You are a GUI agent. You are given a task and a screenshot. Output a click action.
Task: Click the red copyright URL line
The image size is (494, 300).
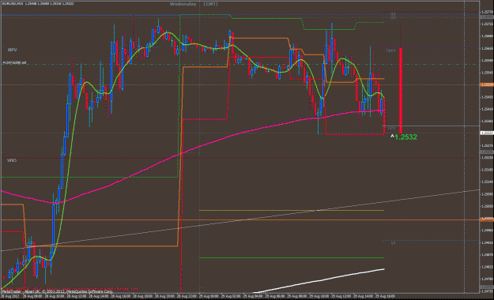click(x=70, y=288)
